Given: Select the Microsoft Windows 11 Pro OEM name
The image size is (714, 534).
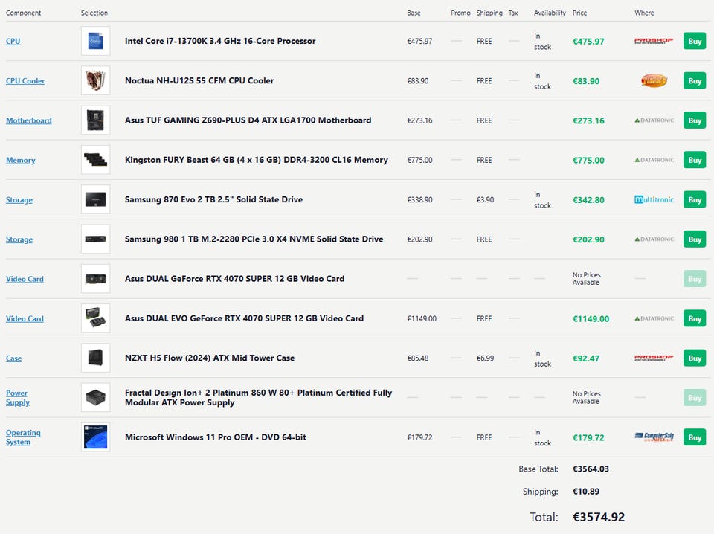Looking at the screenshot, I should 216,437.
